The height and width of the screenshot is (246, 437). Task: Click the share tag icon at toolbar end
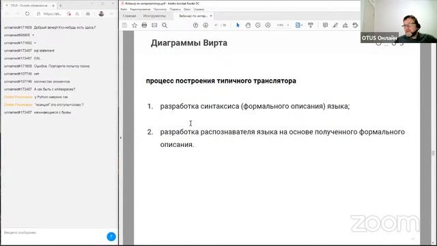click(x=355, y=25)
